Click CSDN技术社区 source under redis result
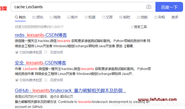The width and height of the screenshot is (185, 109). pyautogui.click(x=31, y=52)
